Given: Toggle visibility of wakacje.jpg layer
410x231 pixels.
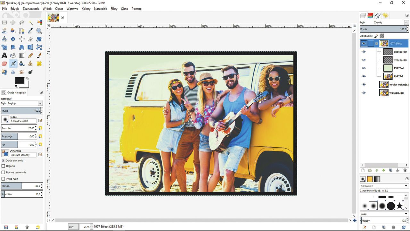Looking at the screenshot, I should (364, 93).
